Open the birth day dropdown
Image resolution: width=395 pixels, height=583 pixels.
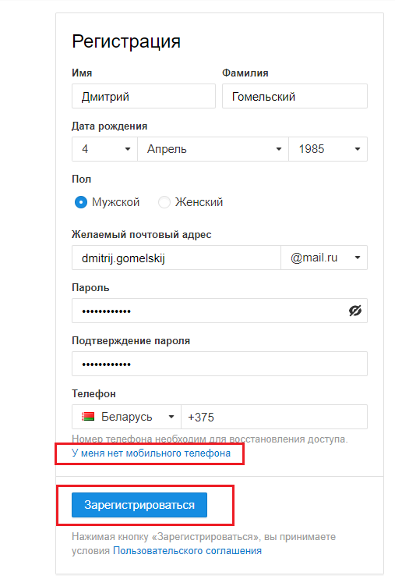coord(104,149)
